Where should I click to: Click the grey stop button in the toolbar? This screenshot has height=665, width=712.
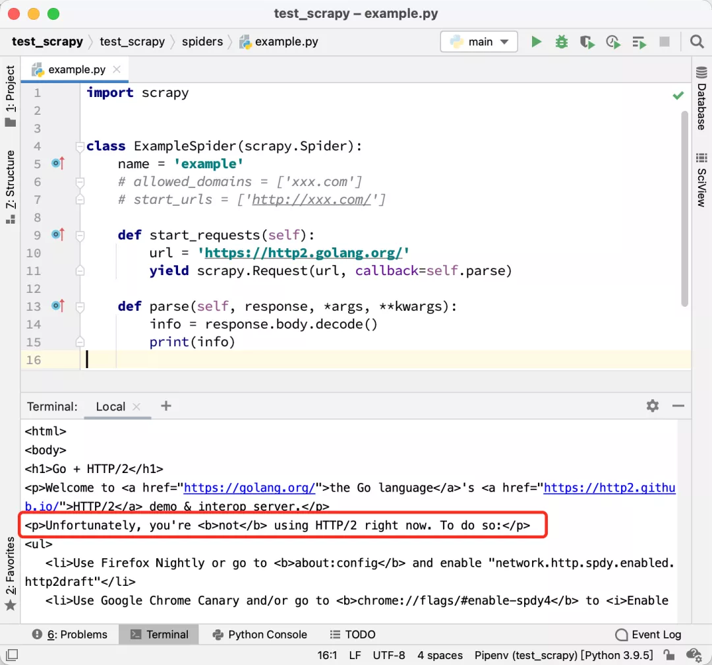[x=665, y=42]
